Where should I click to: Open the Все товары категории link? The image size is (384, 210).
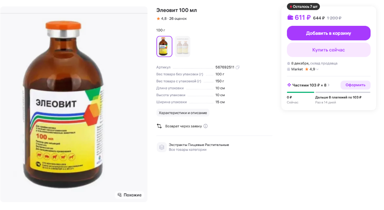[x=187, y=150]
